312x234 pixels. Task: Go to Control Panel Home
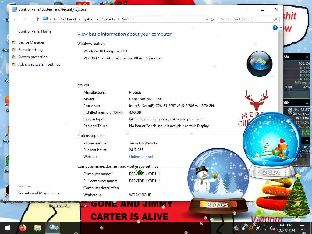(35, 31)
